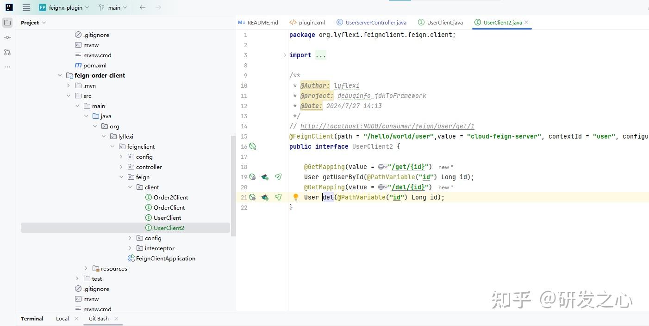Screen dimensions: 649x326
Task: Collapse the feign-order-client tree node
Action: pyautogui.click(x=60, y=75)
